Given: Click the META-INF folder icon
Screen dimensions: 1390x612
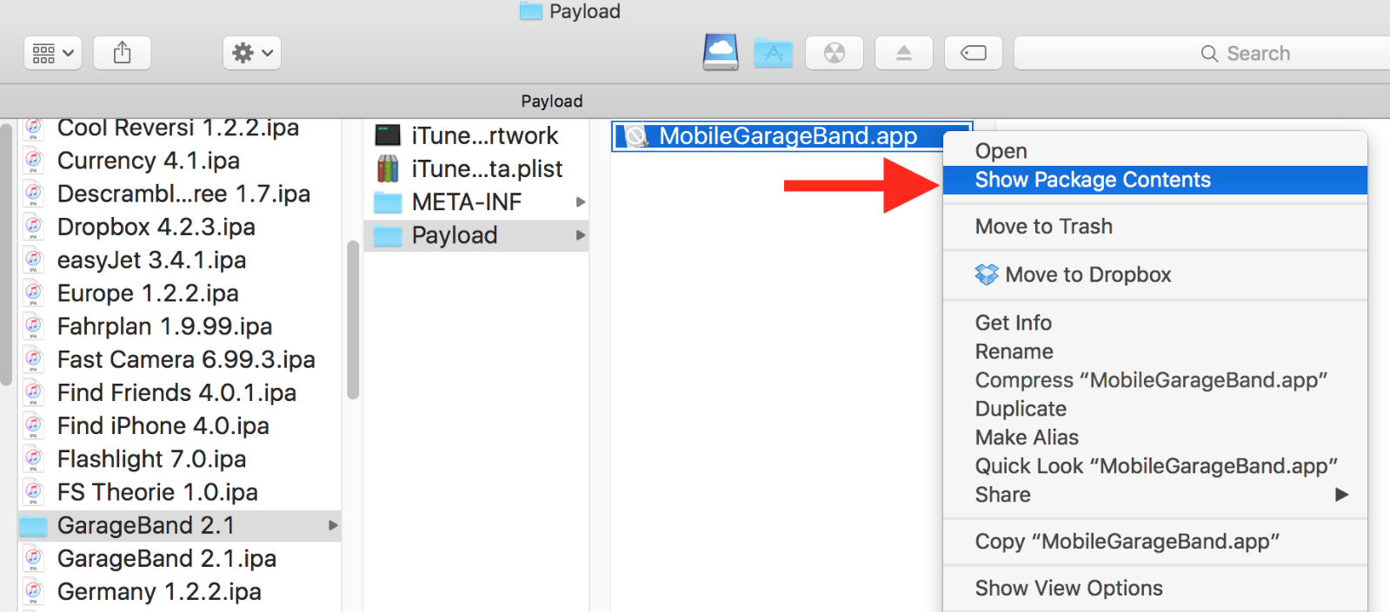Looking at the screenshot, I should 388,202.
